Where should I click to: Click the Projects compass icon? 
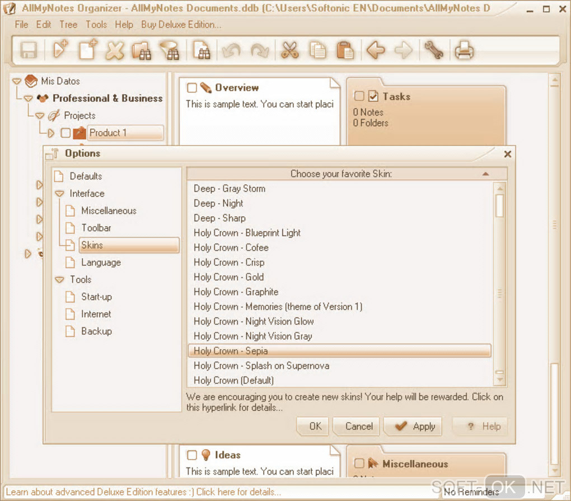pos(54,116)
